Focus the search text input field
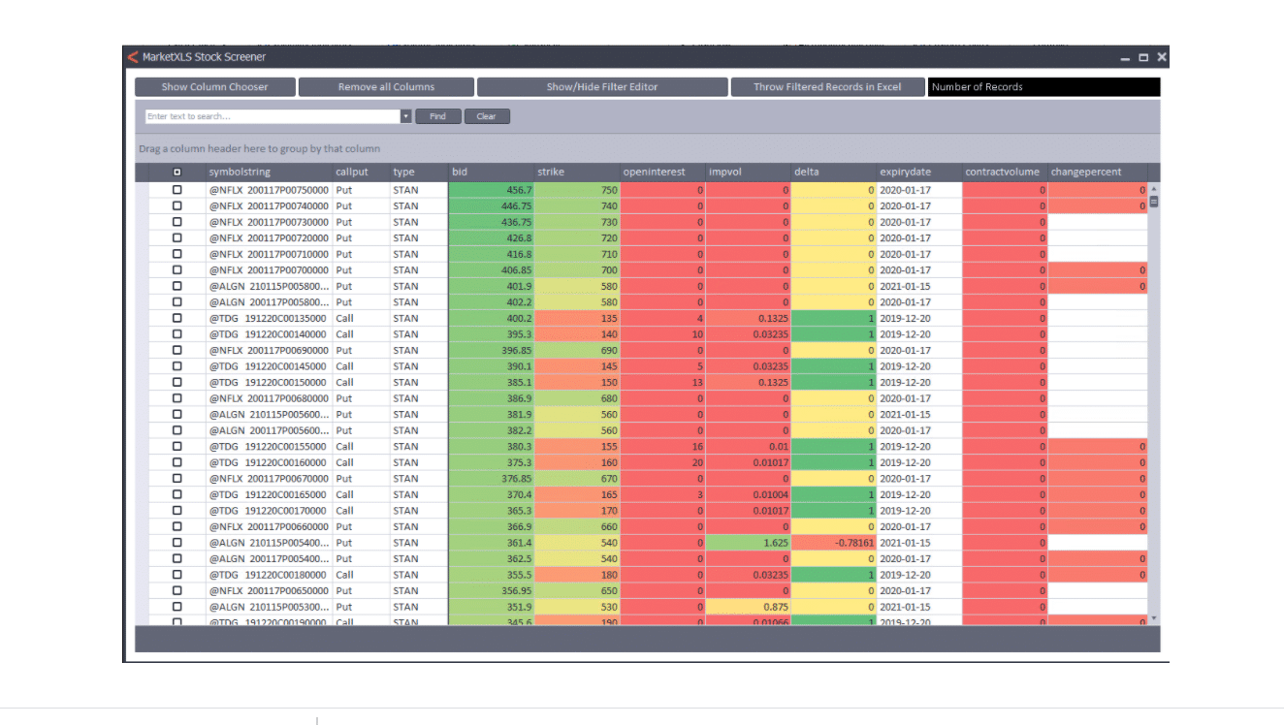The height and width of the screenshot is (725, 1284). (x=273, y=116)
